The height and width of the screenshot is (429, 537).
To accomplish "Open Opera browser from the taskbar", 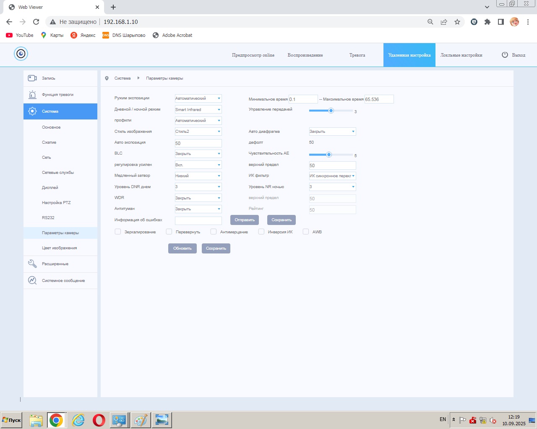I will point(99,420).
